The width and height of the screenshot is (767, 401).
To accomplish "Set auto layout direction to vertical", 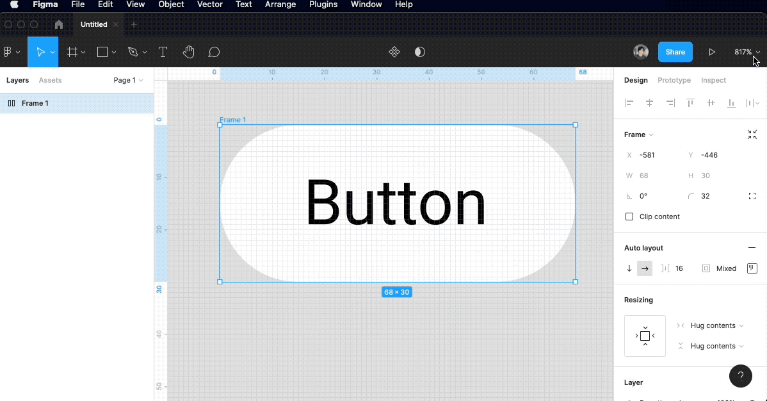I will pos(629,268).
